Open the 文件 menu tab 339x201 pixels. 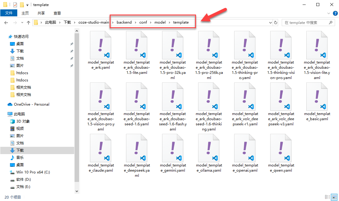[x=9, y=13]
